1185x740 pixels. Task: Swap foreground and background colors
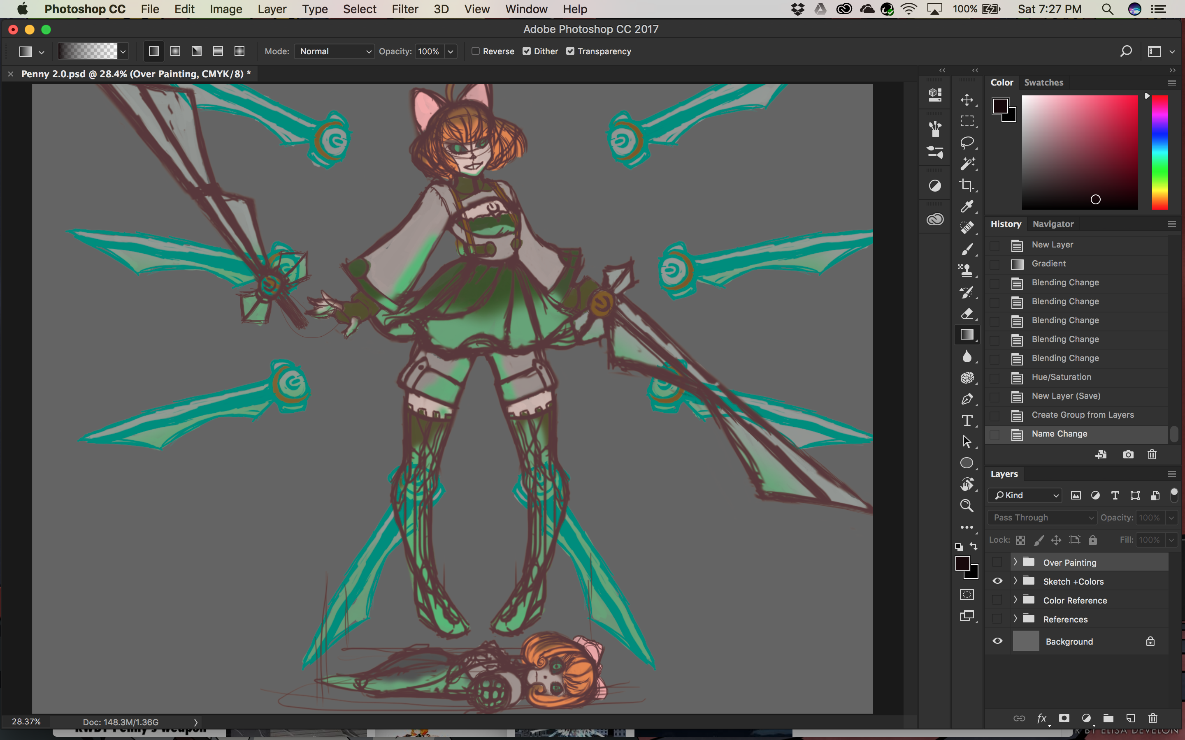[974, 546]
